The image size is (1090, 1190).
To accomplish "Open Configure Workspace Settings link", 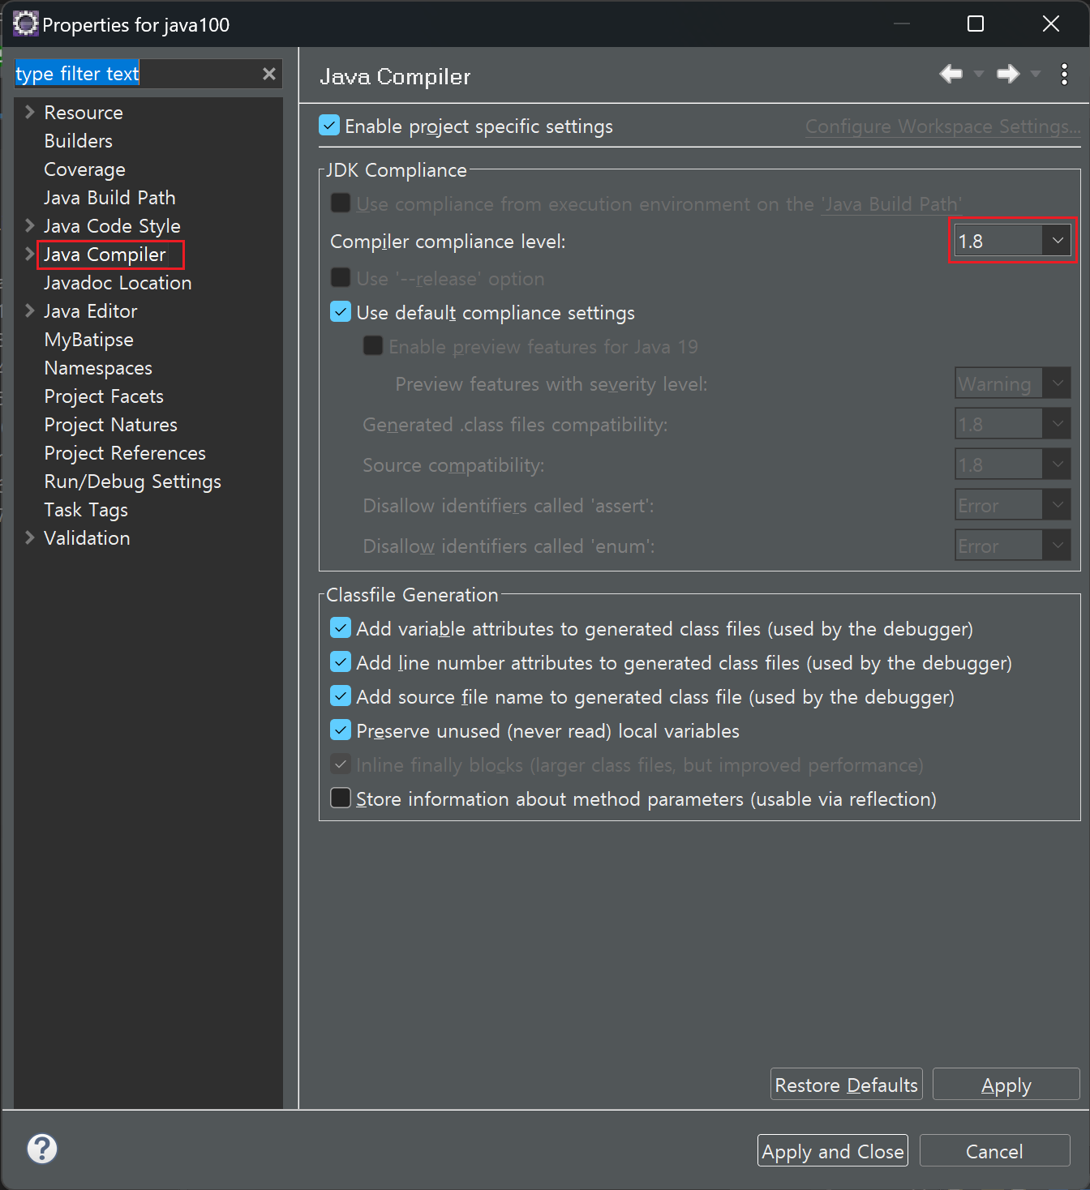I will (942, 126).
